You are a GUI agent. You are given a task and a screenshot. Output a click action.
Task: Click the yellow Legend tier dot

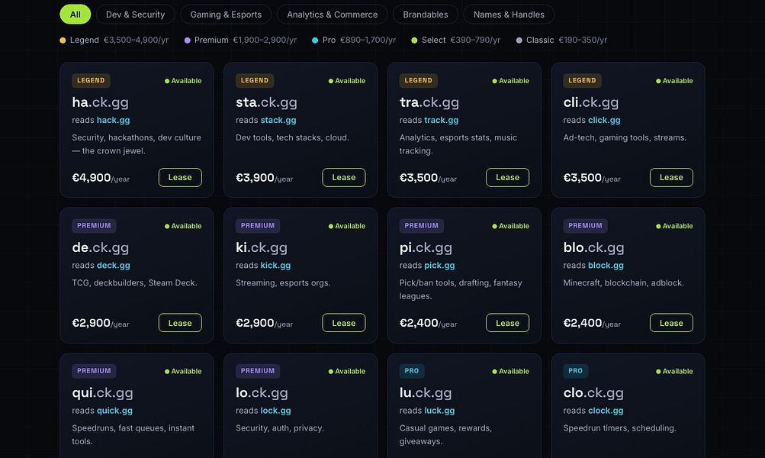63,40
